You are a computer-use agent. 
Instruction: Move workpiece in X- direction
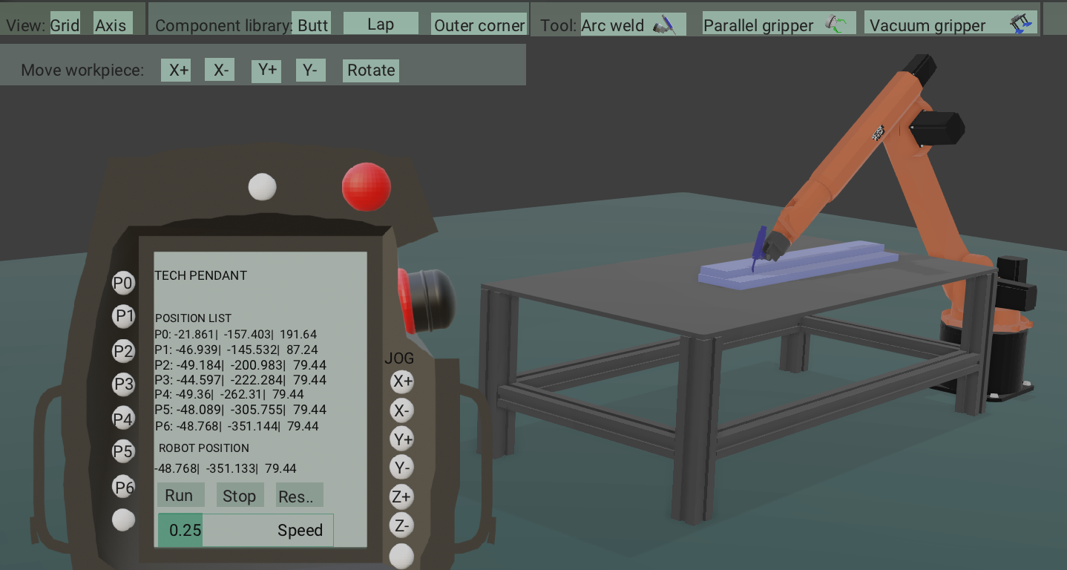pos(220,71)
